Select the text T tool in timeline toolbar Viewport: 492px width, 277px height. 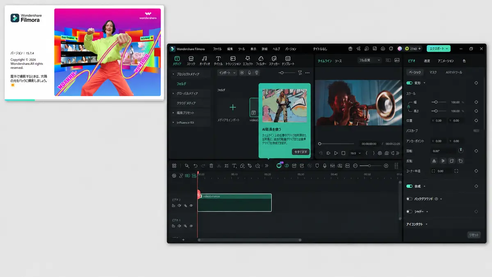235,166
